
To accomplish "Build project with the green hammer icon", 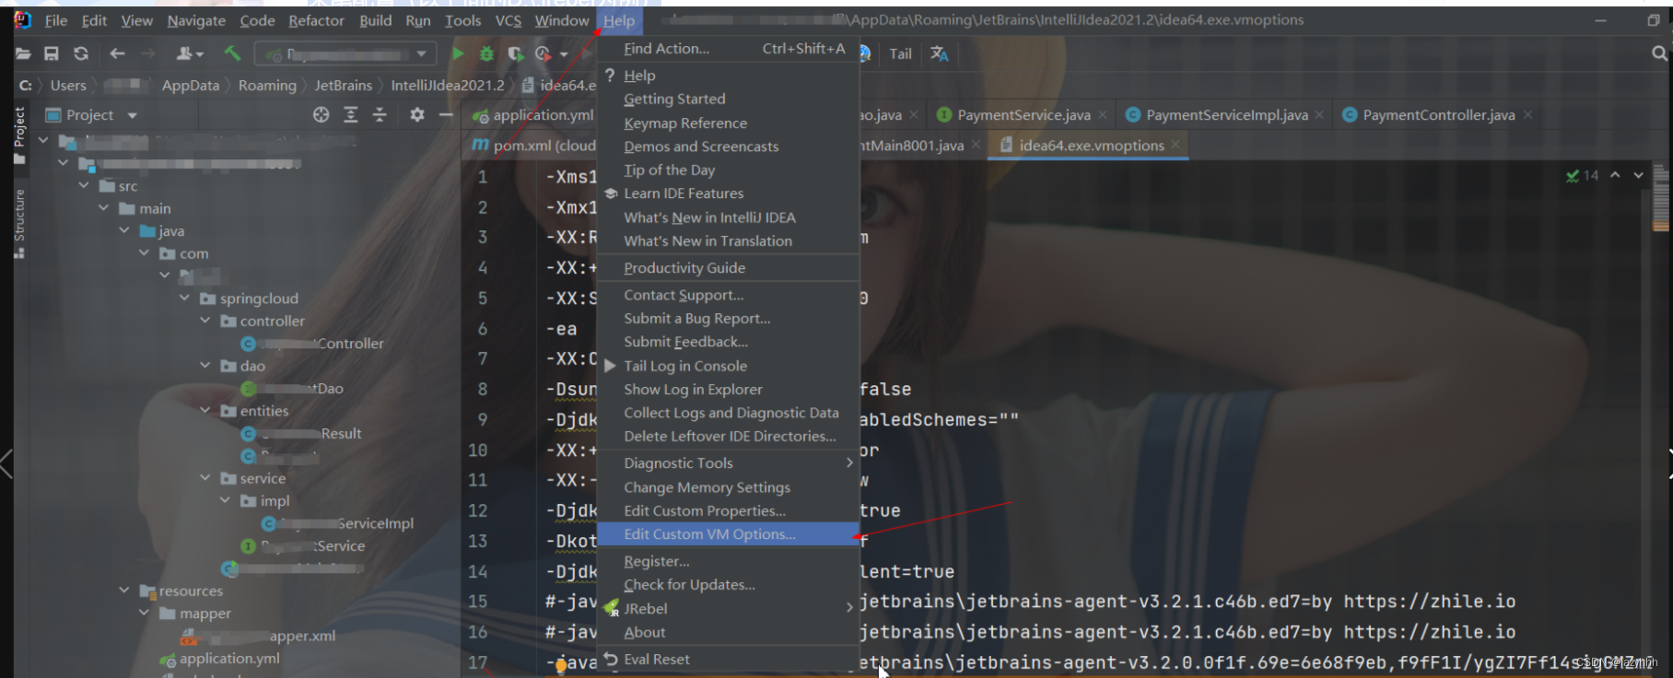I will tap(232, 54).
